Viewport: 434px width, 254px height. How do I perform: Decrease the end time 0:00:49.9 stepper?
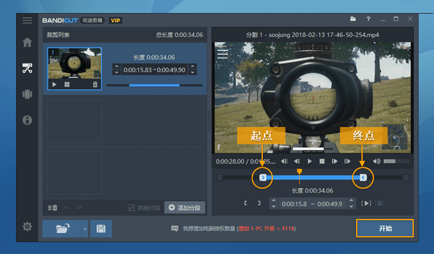(351, 207)
